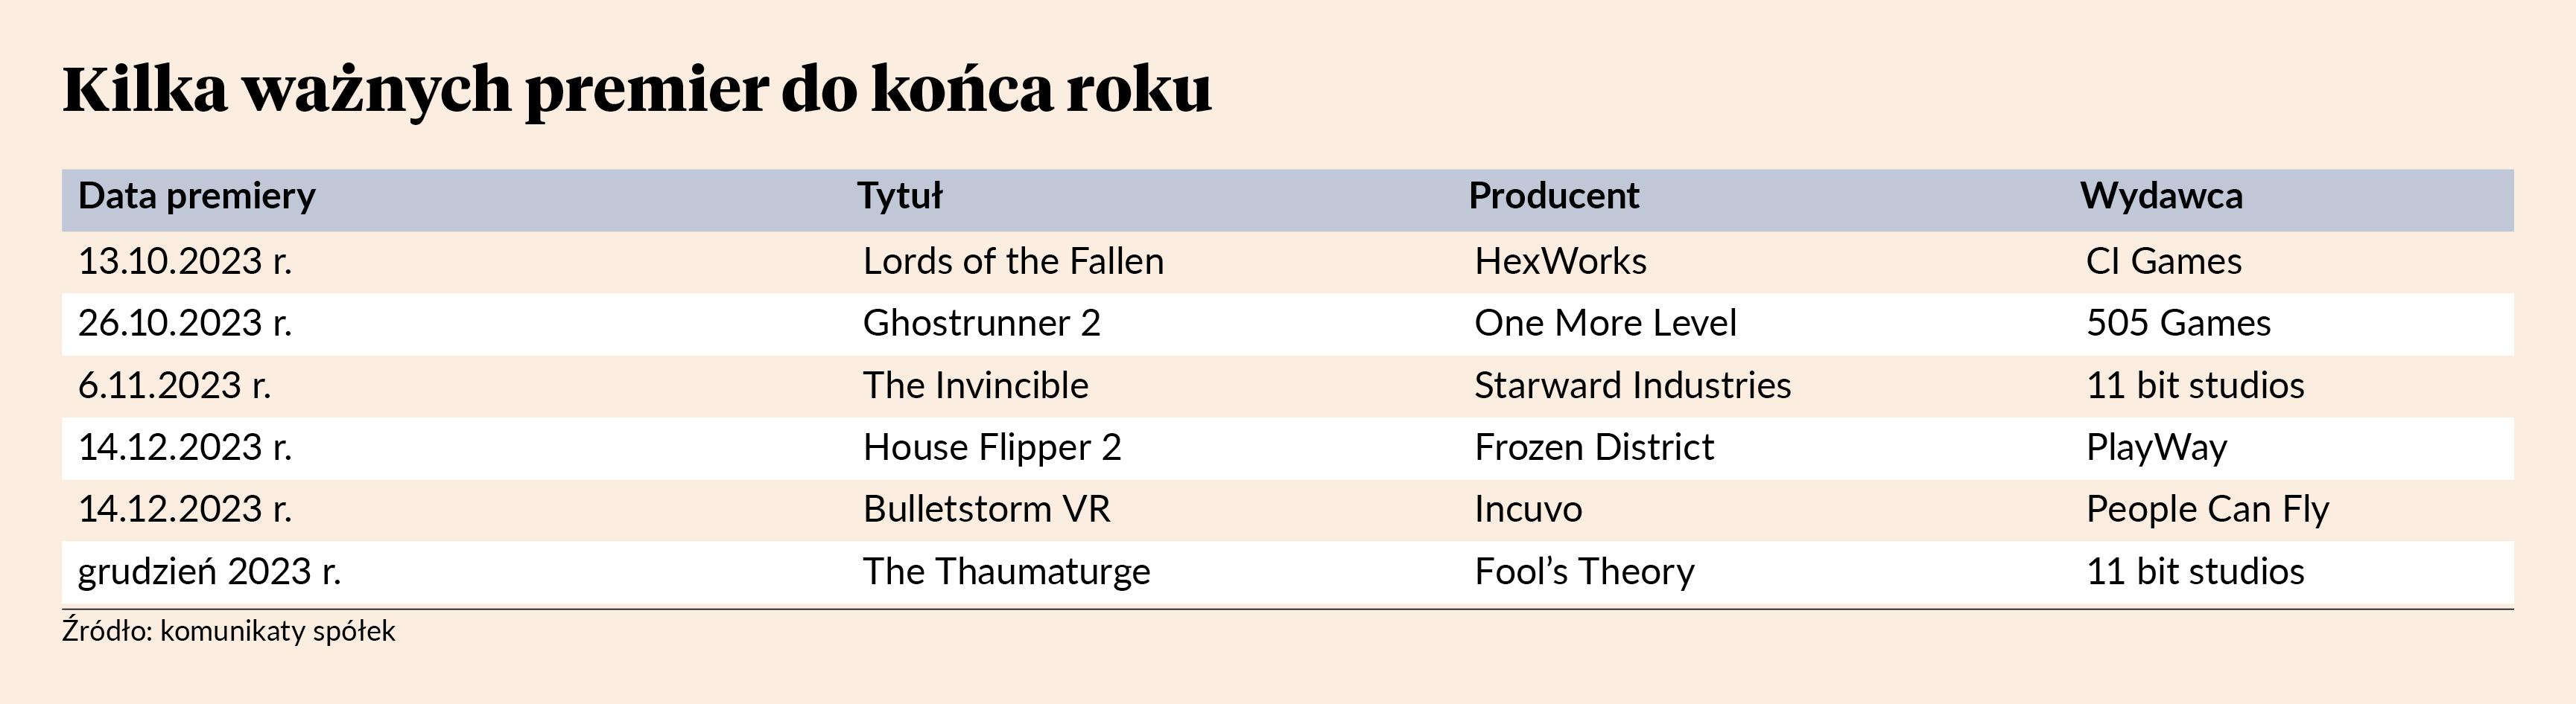
Task: Click the Źródło source footnote text
Action: (x=229, y=632)
